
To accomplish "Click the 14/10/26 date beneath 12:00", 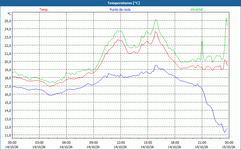I will coord(120,147).
